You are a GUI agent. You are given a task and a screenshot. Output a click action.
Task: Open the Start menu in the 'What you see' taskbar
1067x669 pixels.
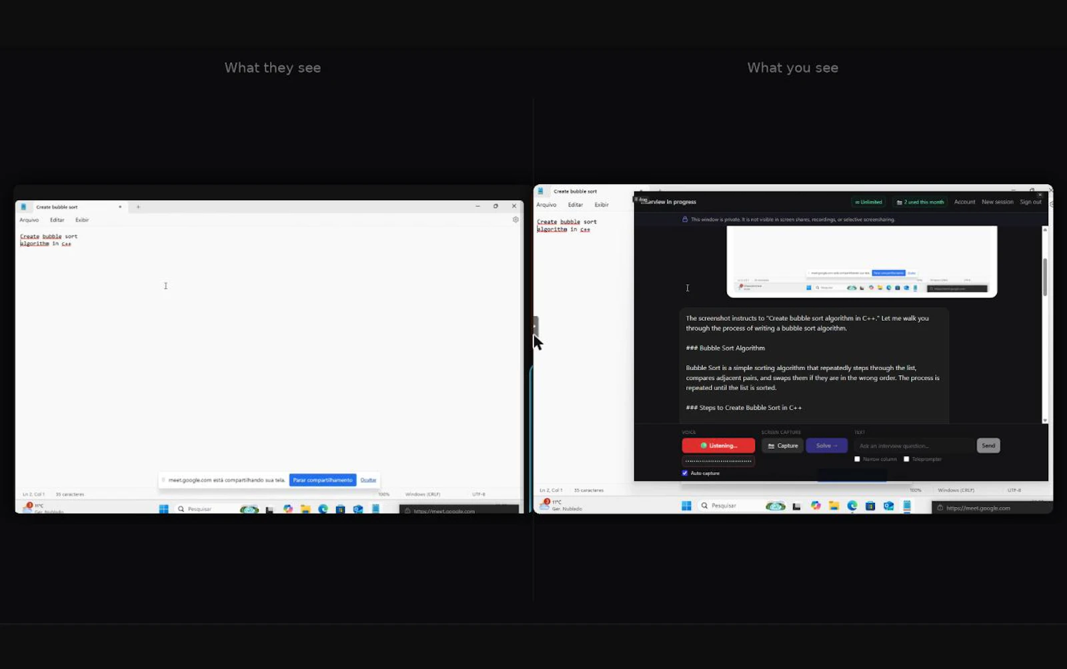pos(686,506)
